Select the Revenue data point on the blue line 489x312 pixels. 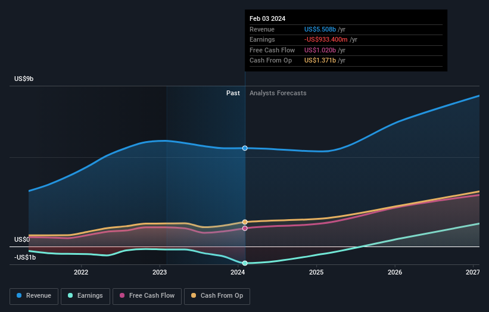click(245, 148)
